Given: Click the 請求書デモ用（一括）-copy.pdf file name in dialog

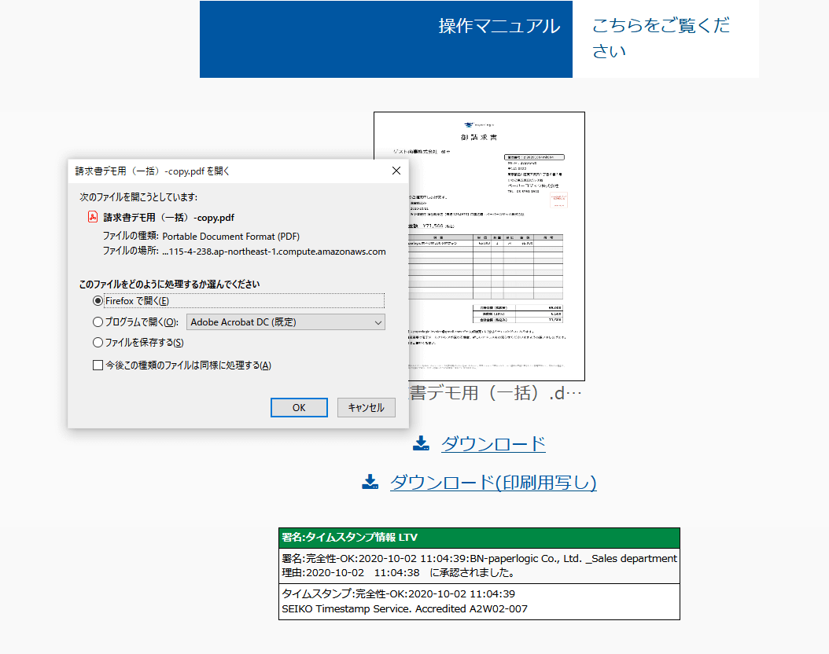Looking at the screenshot, I should pyautogui.click(x=168, y=218).
